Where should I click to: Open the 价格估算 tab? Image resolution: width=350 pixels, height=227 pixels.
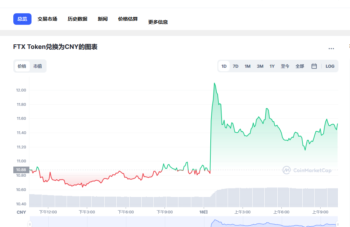click(128, 19)
